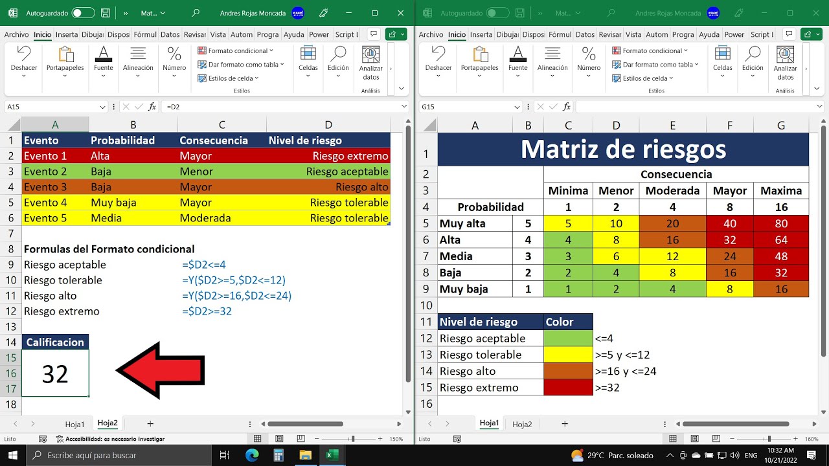This screenshot has height=466, width=829.
Task: Click Andres Rojas Moncada account in left window
Action: (x=263, y=13)
